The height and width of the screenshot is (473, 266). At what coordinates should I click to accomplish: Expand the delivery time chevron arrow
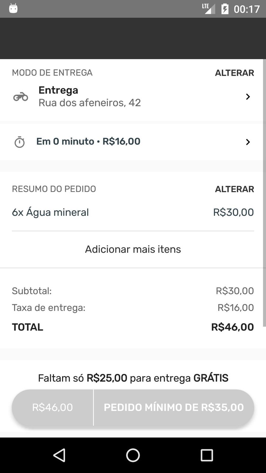click(248, 142)
